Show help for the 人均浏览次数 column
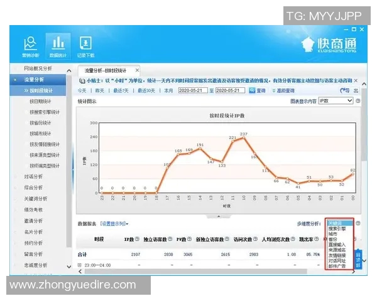The image size is (377, 301). [x=293, y=239]
